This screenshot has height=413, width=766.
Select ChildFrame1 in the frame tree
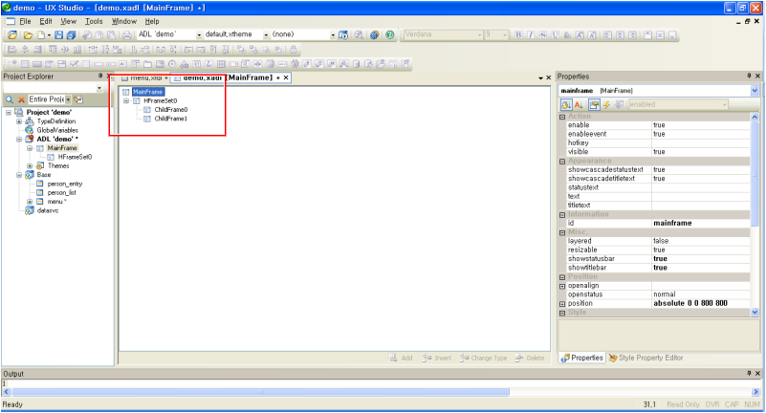(x=170, y=119)
